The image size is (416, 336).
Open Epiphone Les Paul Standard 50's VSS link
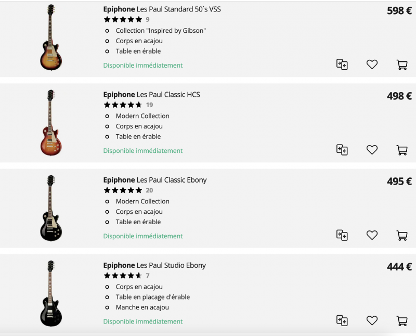coord(162,9)
